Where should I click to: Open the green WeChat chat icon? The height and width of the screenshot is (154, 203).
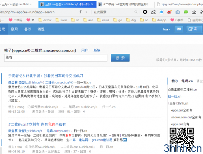pyautogui.click(x=186, y=12)
